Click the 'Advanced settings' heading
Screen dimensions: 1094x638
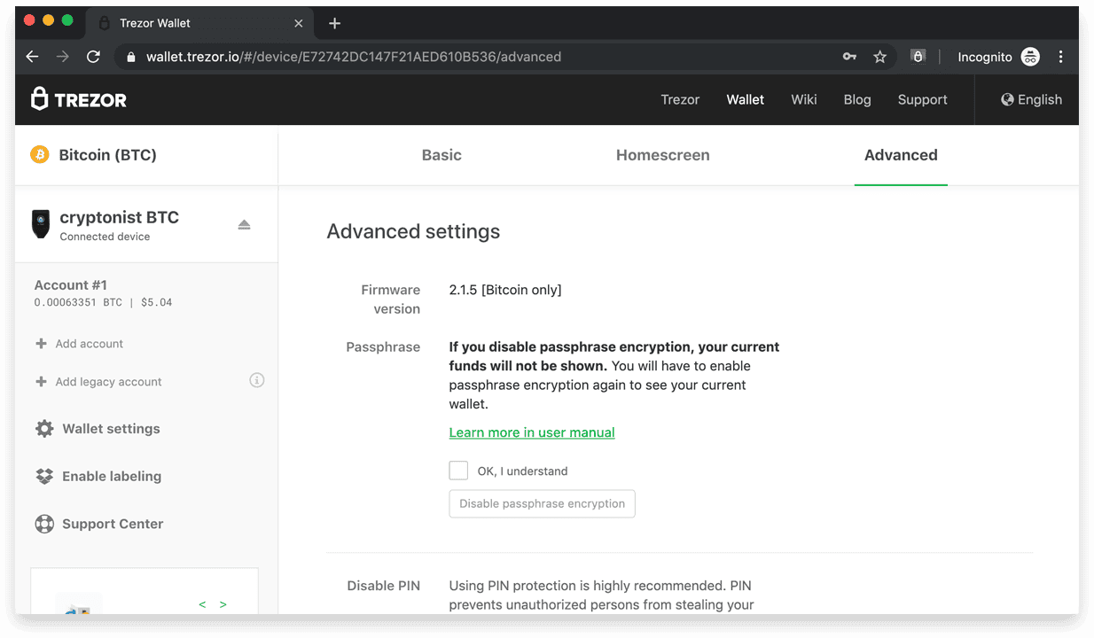coord(413,231)
